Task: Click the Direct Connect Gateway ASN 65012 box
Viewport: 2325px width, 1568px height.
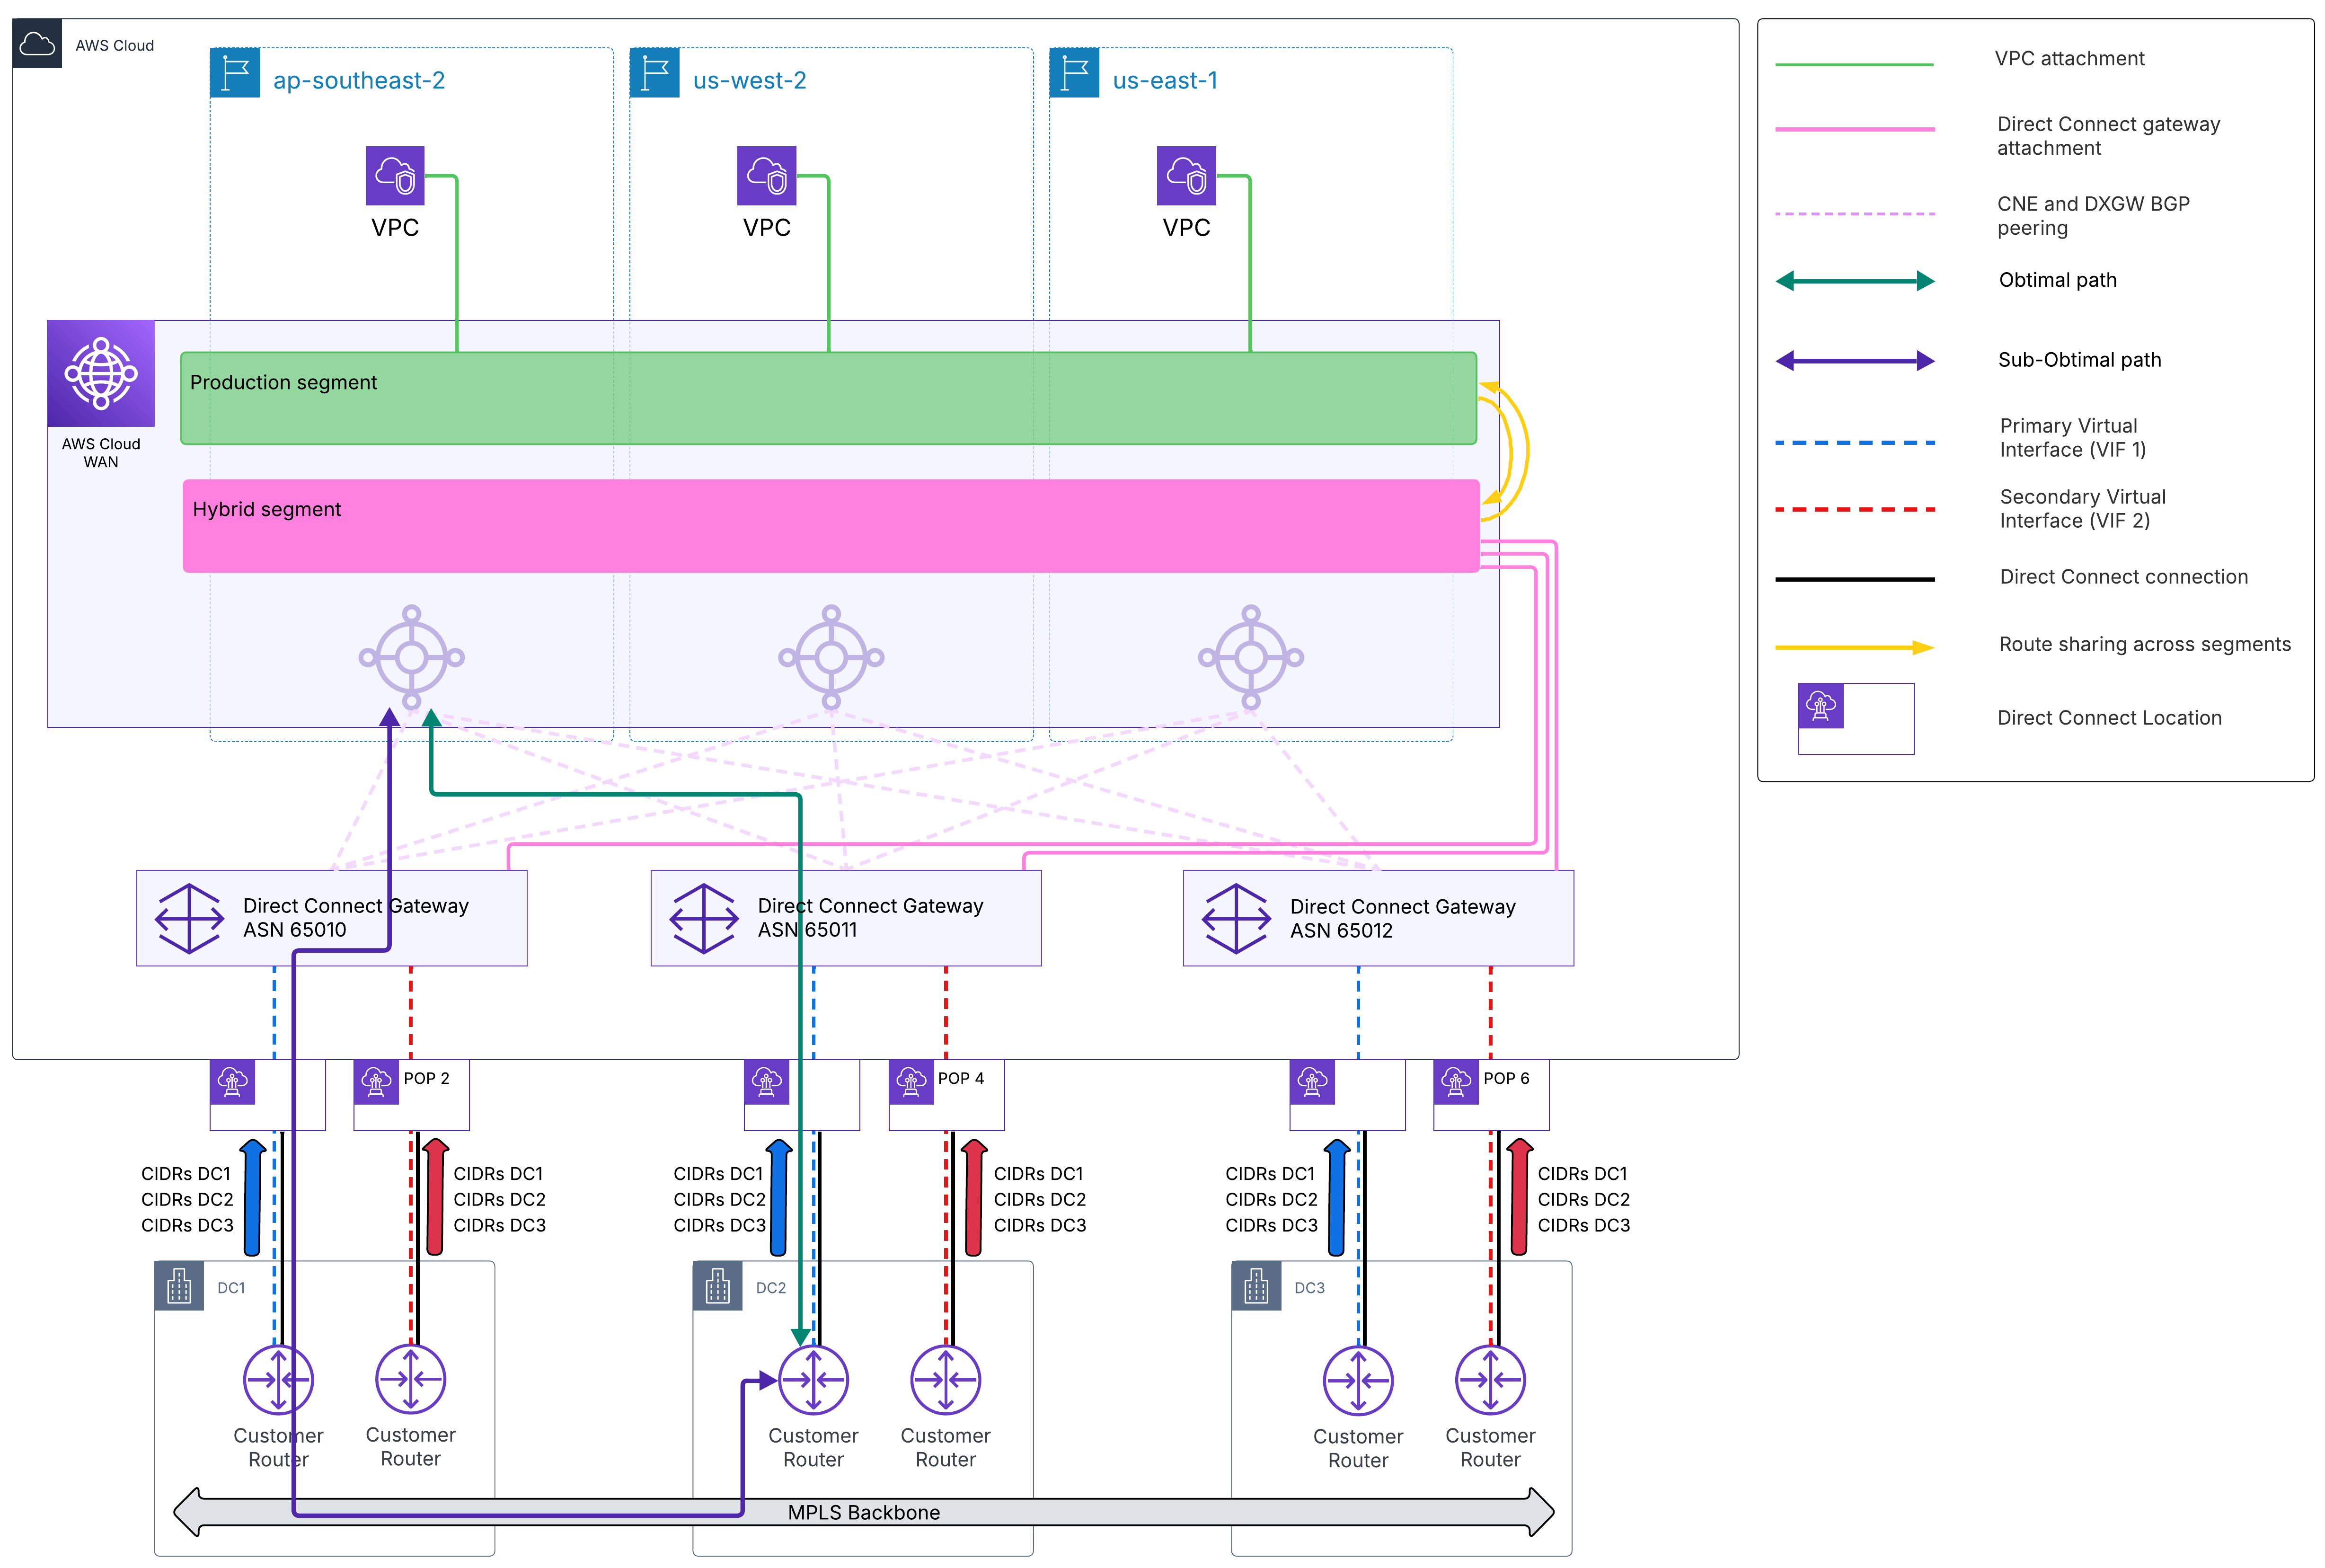Action: [x=1379, y=918]
